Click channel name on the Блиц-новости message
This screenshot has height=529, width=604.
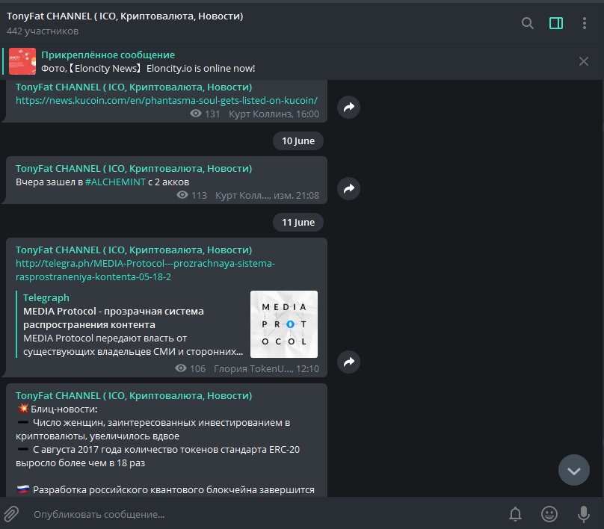(x=134, y=396)
